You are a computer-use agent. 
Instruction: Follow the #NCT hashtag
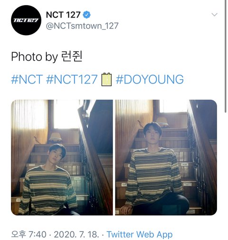coord(27,79)
